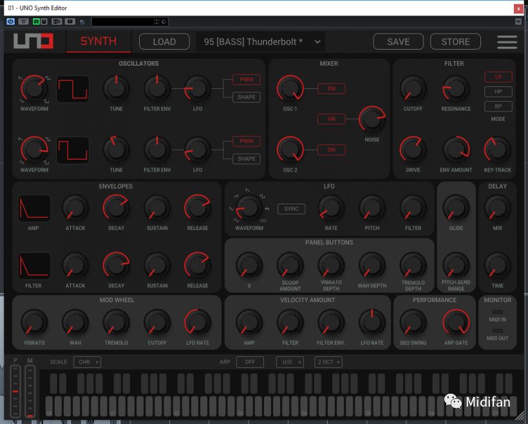Click the SCOOP AMOUNT knob
528x424 pixels.
[290, 265]
